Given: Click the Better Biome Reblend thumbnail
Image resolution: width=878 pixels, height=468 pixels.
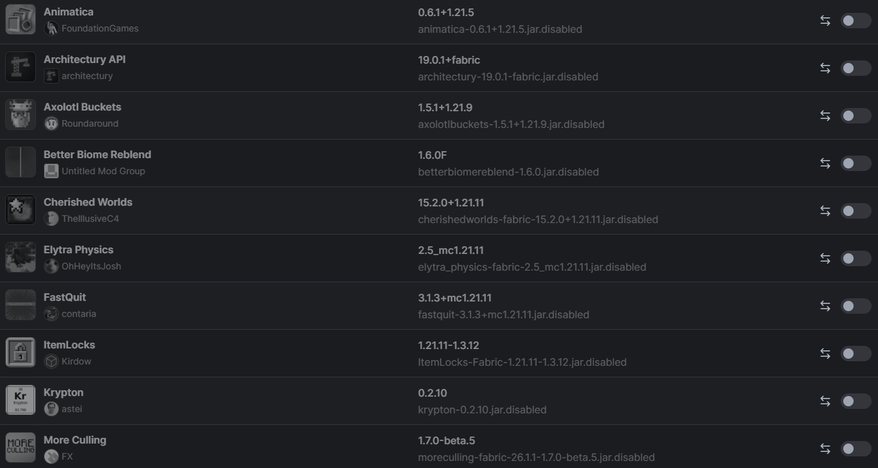Looking at the screenshot, I should (21, 162).
